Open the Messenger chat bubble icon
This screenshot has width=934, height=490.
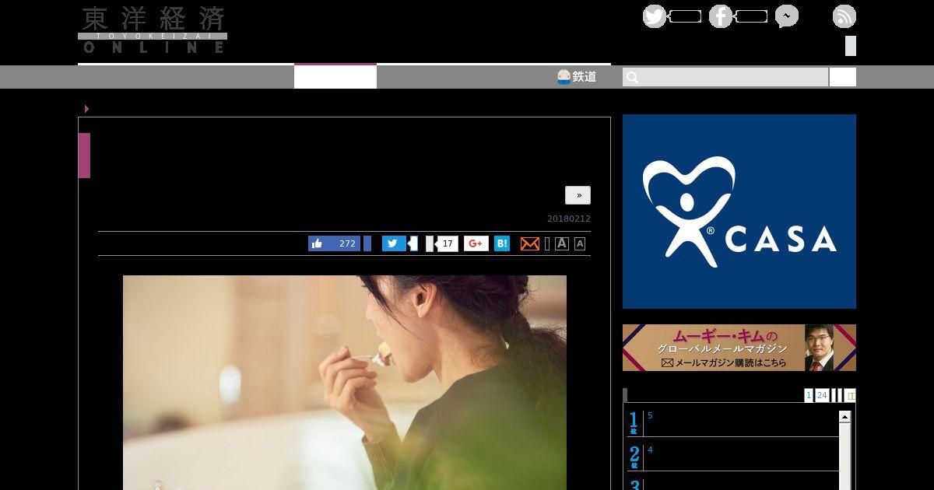tap(787, 16)
